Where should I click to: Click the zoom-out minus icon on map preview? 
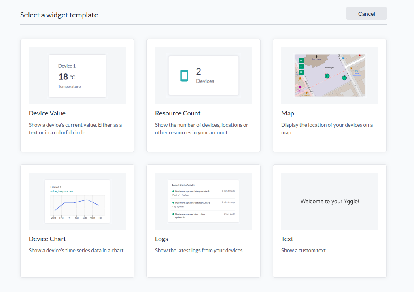(x=301, y=66)
